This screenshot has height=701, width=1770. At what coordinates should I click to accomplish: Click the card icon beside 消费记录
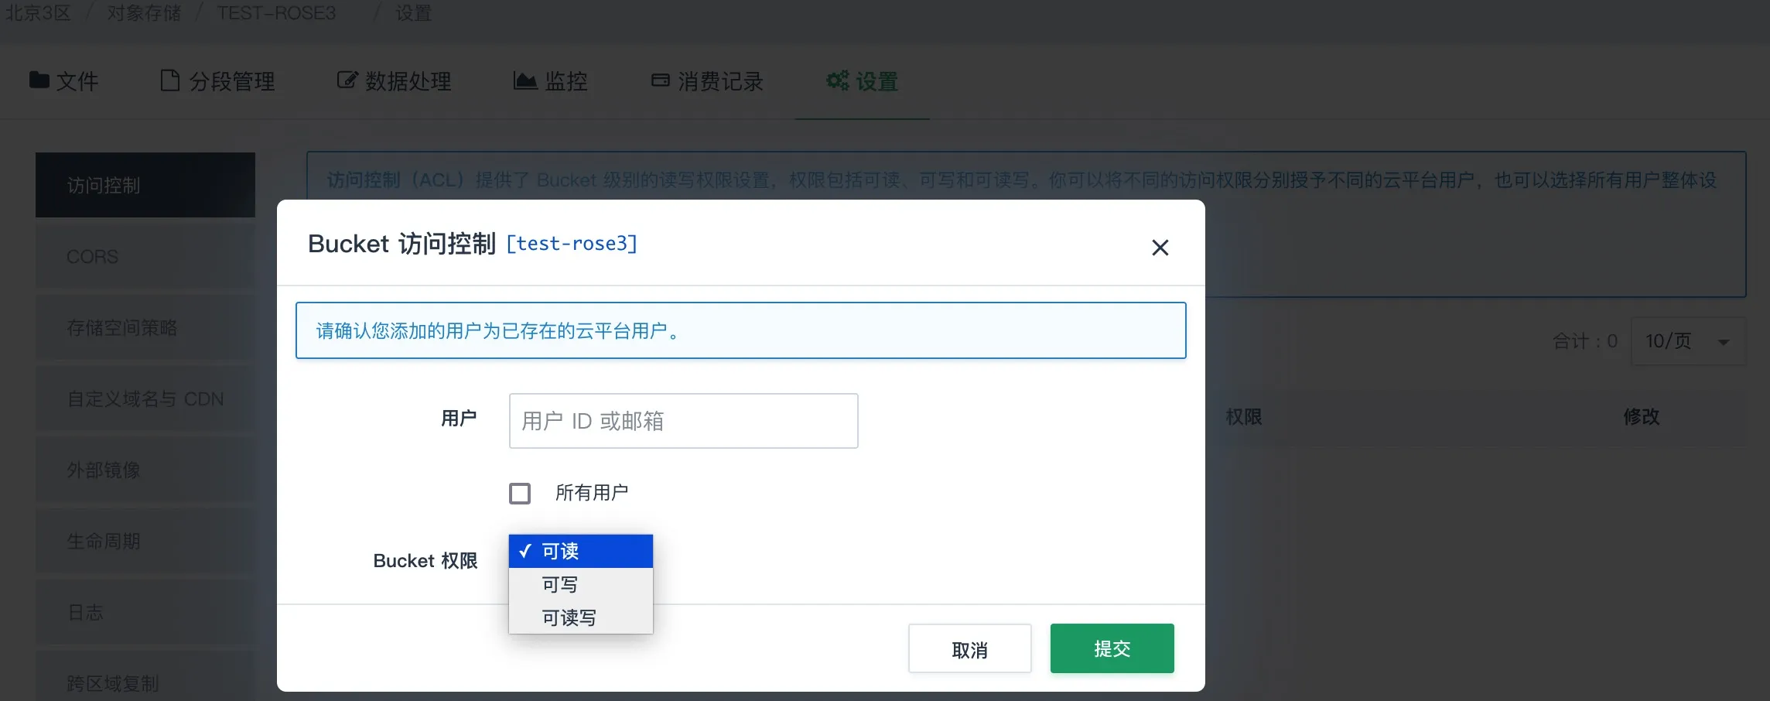660,80
